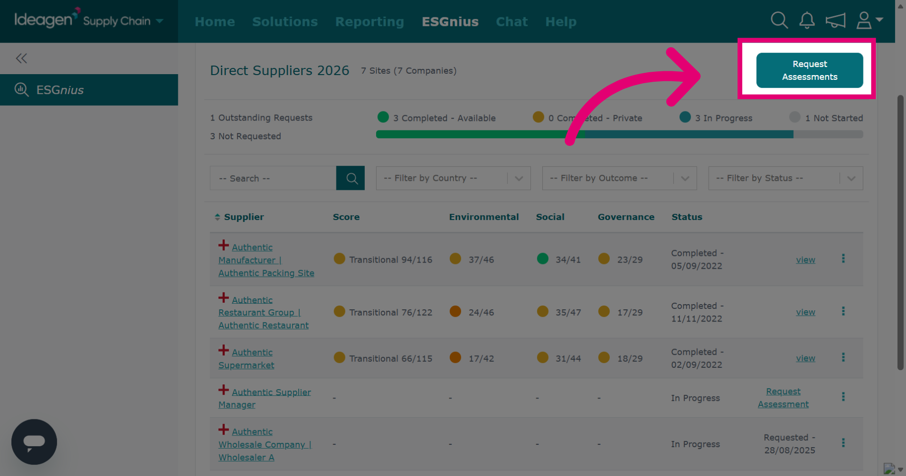Click the grey Not Started segment of the progress bar
The width and height of the screenshot is (906, 476).
point(828,135)
